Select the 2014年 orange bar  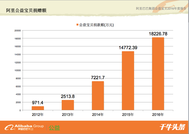pyautogui.click(x=98, y=96)
